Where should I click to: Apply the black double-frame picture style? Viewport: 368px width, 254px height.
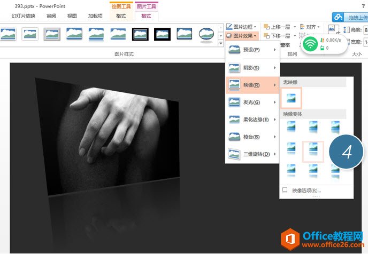[x=141, y=35]
